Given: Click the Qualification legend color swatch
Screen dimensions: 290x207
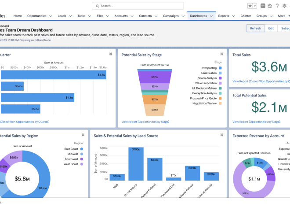Looking at the screenshot, I should point(220,73).
